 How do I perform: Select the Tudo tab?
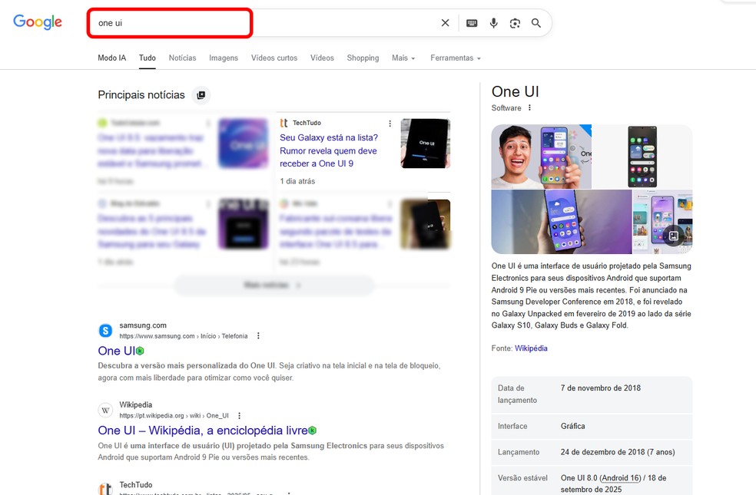(x=148, y=58)
